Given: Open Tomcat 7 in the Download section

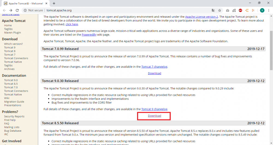Looking at the screenshot, I should tap(10, 55).
